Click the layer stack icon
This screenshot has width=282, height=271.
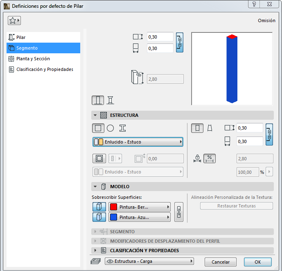coord(96,261)
